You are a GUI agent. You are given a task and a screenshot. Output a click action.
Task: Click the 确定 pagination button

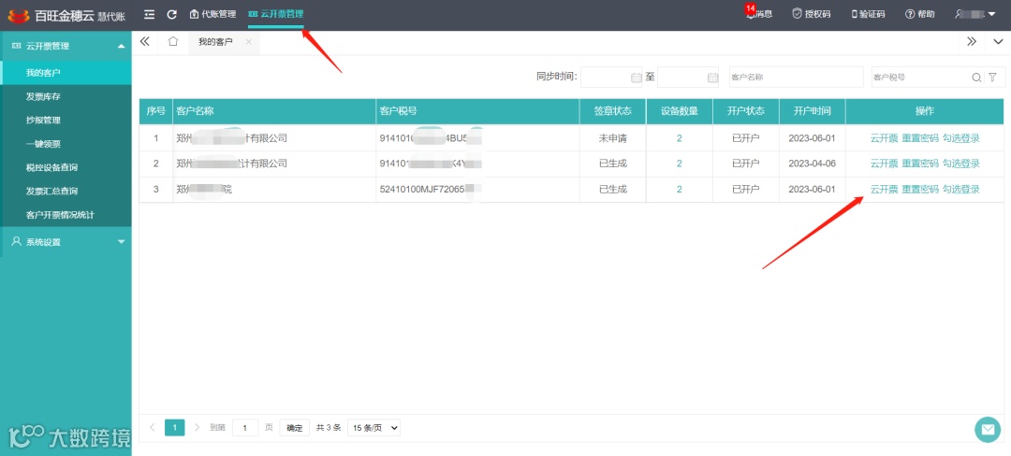pyautogui.click(x=295, y=428)
